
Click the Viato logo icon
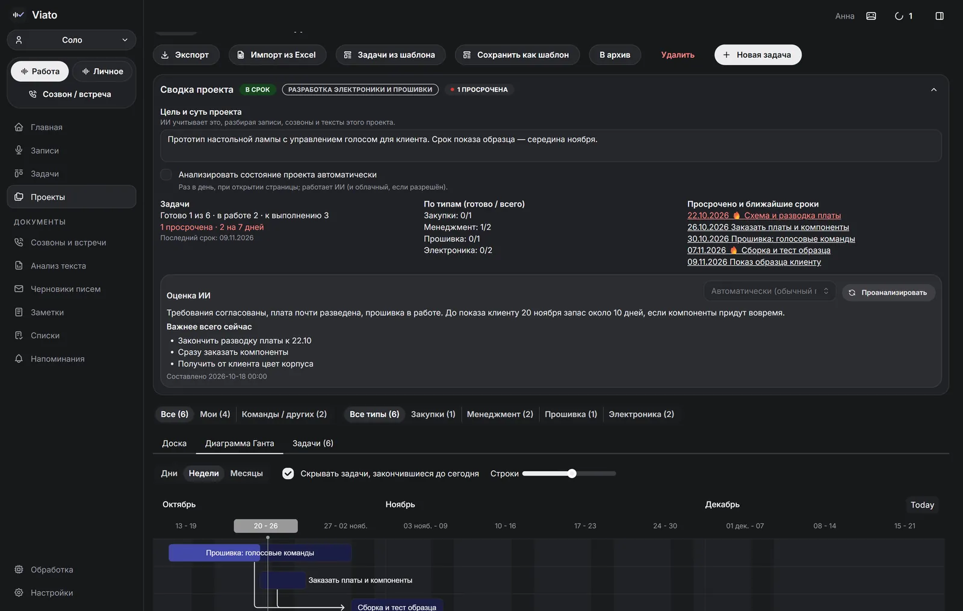(19, 15)
